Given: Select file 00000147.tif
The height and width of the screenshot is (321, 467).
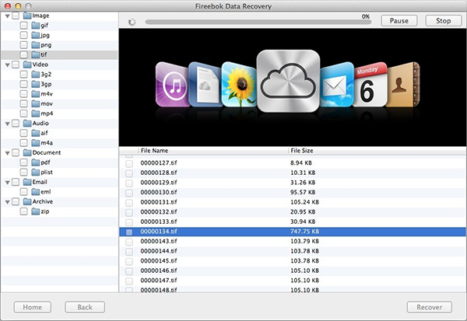Looking at the screenshot, I should pyautogui.click(x=293, y=281).
